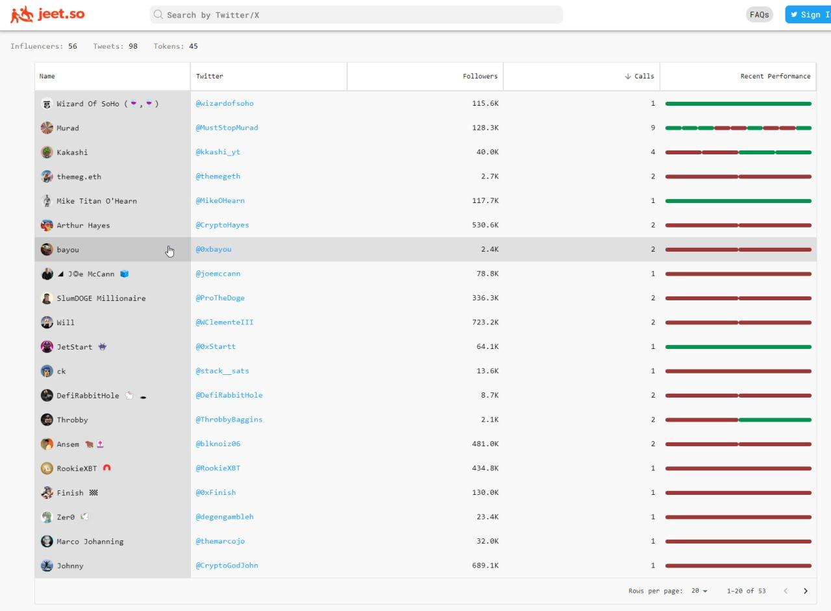
Task: Click the Name column header
Action: pyautogui.click(x=47, y=76)
